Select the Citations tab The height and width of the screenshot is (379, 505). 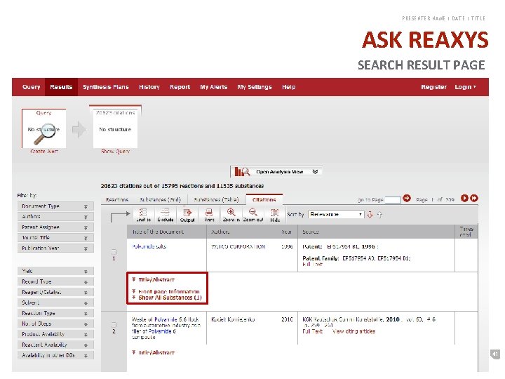[264, 199]
